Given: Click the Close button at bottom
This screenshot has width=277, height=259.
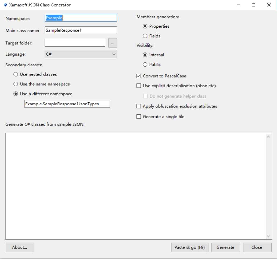Looking at the screenshot, I should tap(257, 247).
